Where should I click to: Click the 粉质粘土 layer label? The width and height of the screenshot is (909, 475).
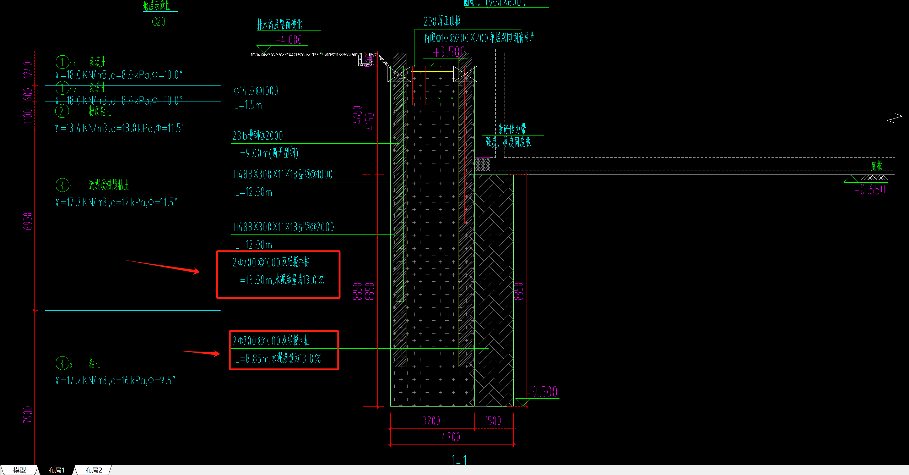coord(100,111)
